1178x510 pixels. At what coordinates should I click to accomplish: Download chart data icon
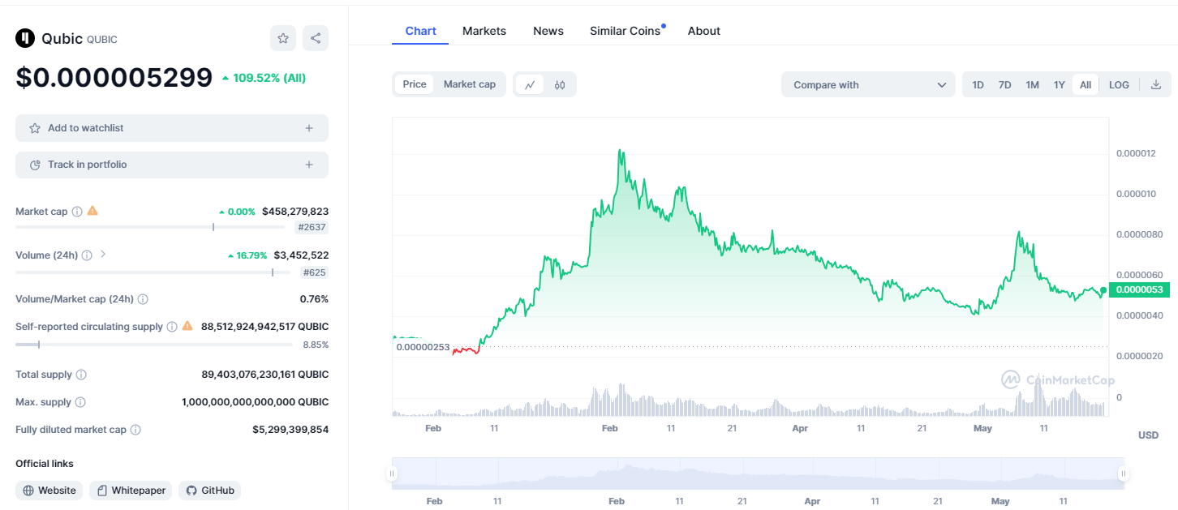pyautogui.click(x=1156, y=84)
